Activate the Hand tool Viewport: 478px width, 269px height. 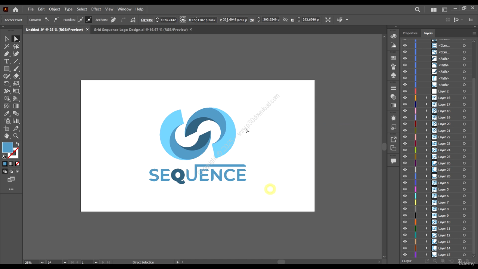[7, 136]
